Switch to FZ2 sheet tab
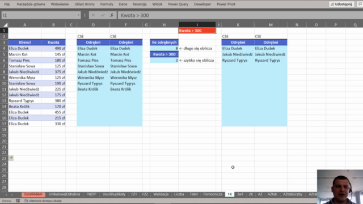 click(145, 194)
